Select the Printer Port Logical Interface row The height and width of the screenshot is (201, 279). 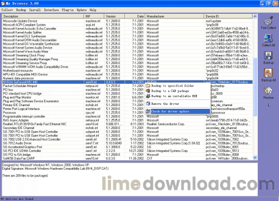(x=127, y=109)
